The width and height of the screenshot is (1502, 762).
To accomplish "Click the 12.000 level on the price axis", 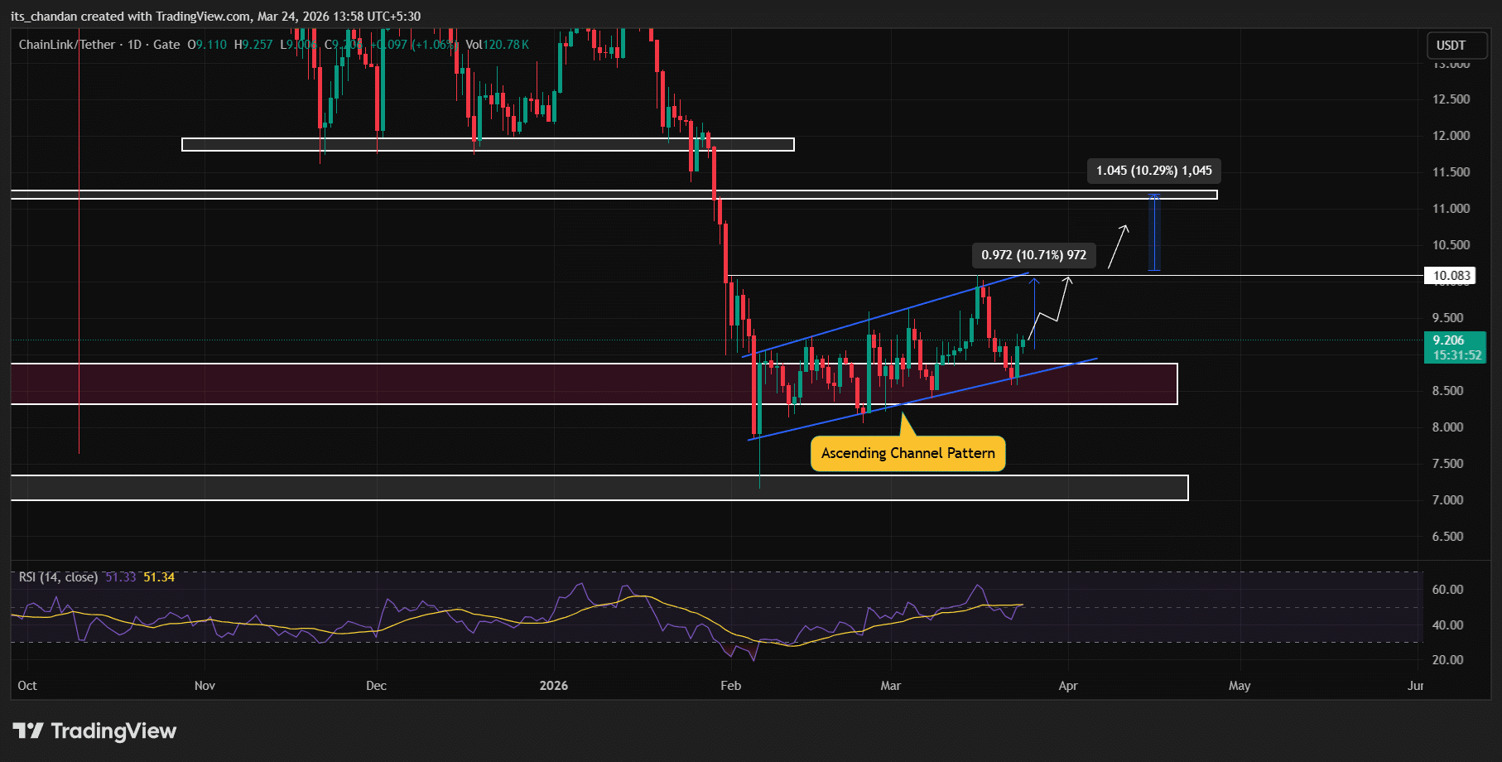I will (x=1451, y=136).
